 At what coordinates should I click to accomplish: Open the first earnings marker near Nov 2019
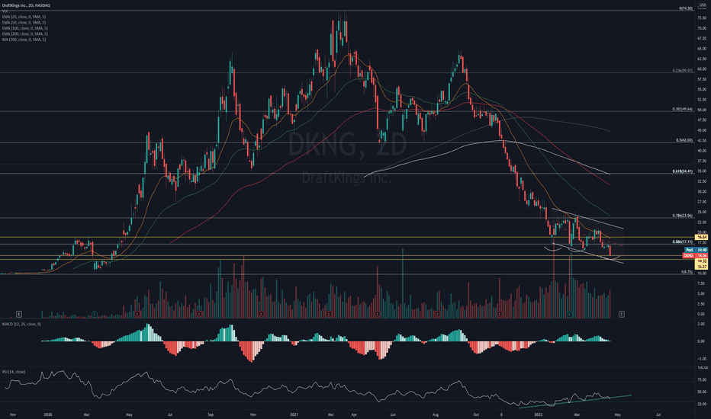click(x=19, y=314)
